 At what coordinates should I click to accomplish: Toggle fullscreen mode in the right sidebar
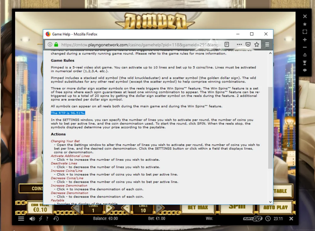pyautogui.click(x=305, y=32)
